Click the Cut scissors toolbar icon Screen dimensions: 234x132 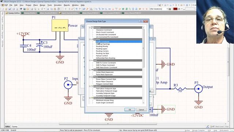tap(48, 9)
